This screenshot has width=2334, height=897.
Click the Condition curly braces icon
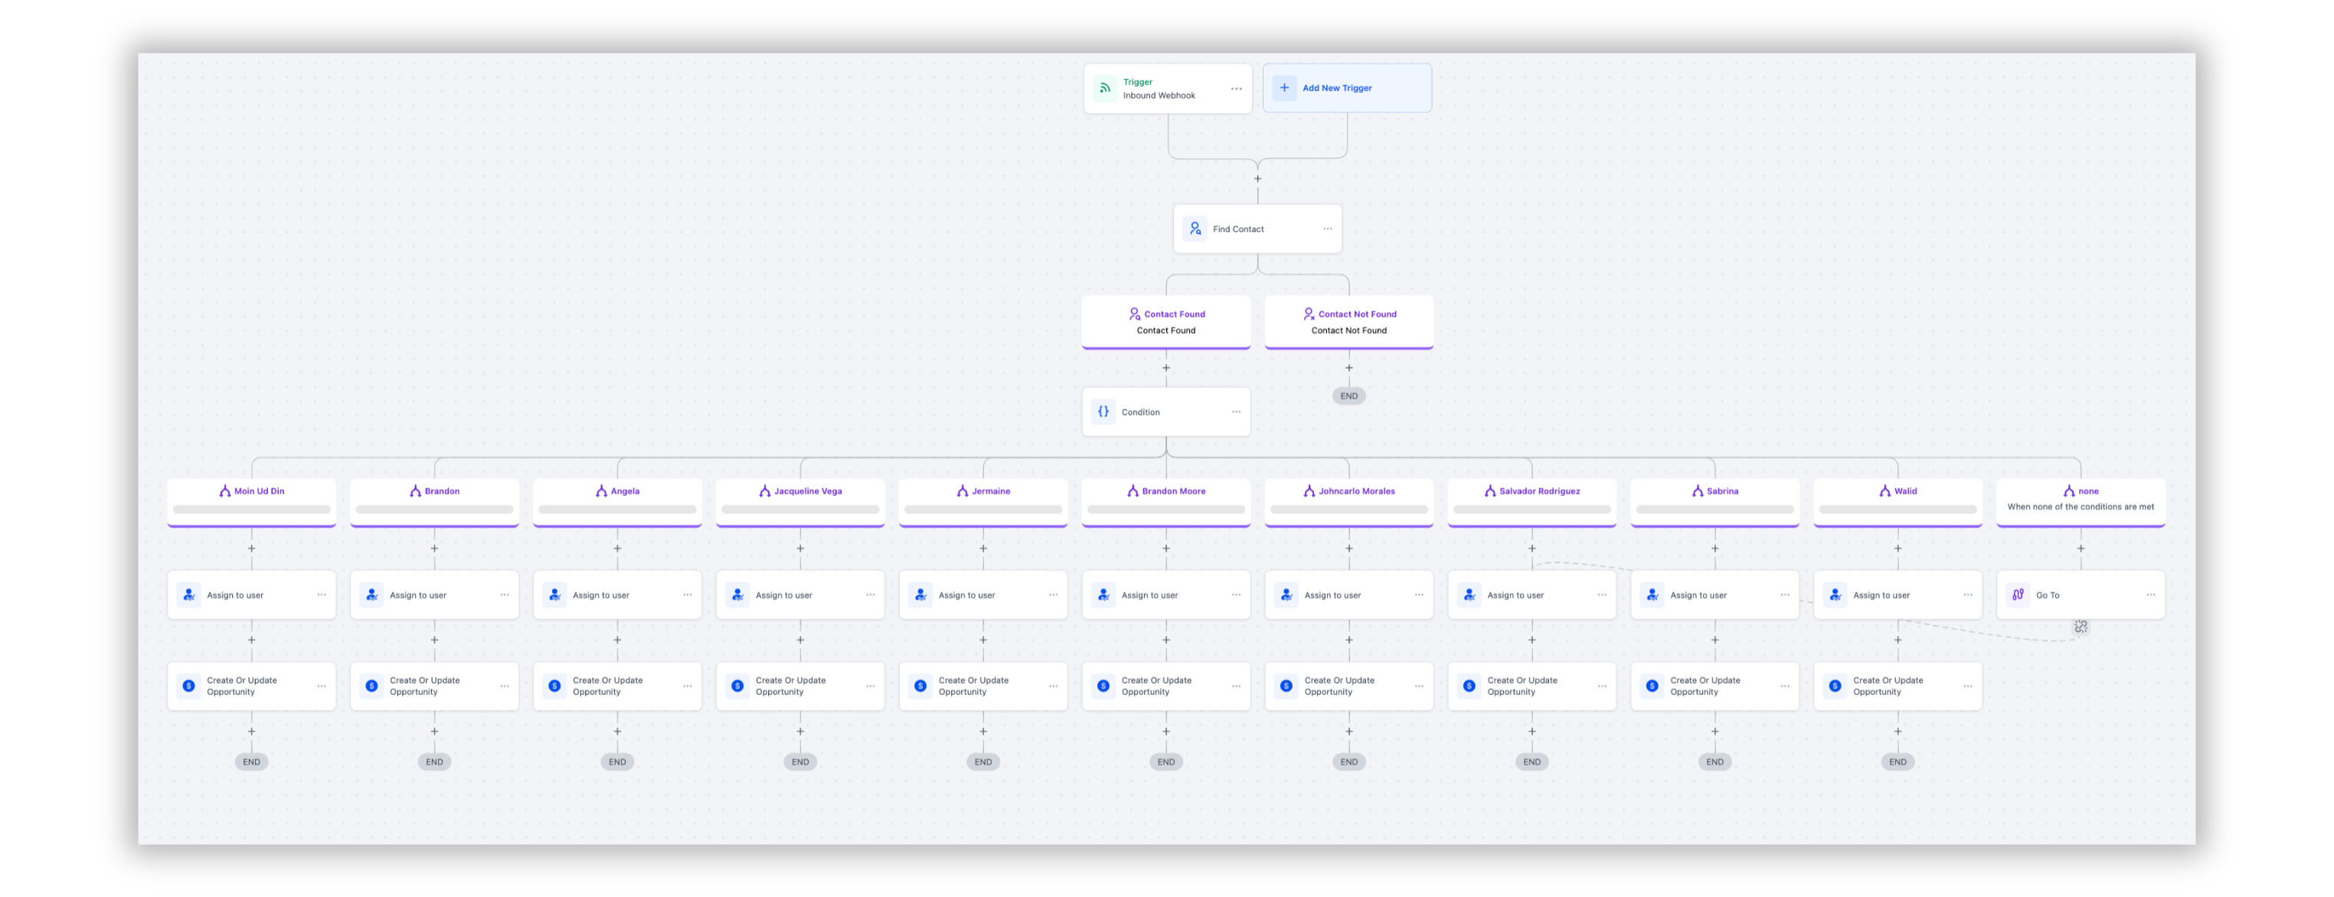(x=1103, y=412)
